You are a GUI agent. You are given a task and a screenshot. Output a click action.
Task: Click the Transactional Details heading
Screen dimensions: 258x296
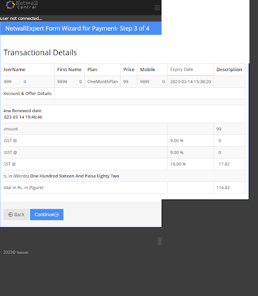coord(40,53)
